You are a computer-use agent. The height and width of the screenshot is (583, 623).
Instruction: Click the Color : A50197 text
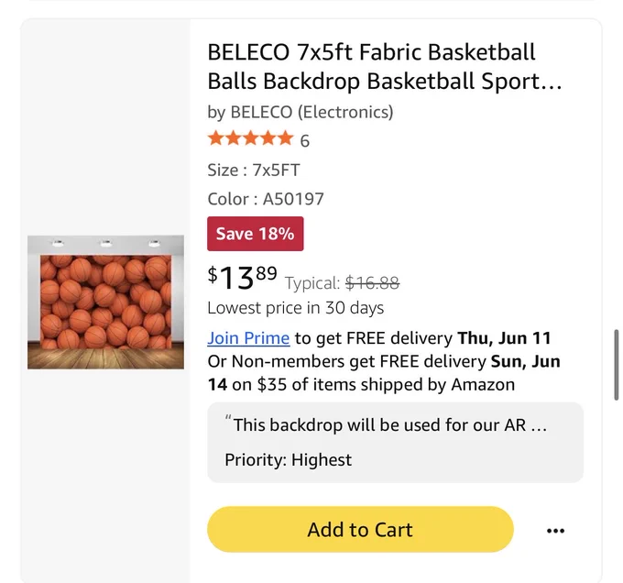coord(266,199)
